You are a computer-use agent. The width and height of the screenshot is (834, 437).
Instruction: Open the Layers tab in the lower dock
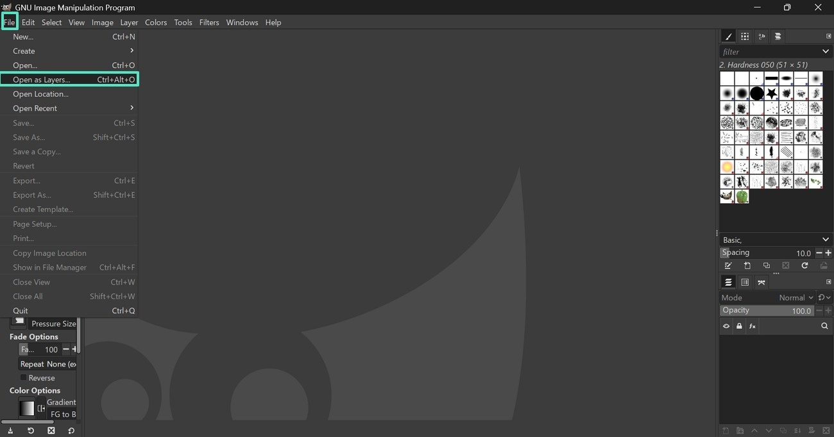(x=729, y=282)
